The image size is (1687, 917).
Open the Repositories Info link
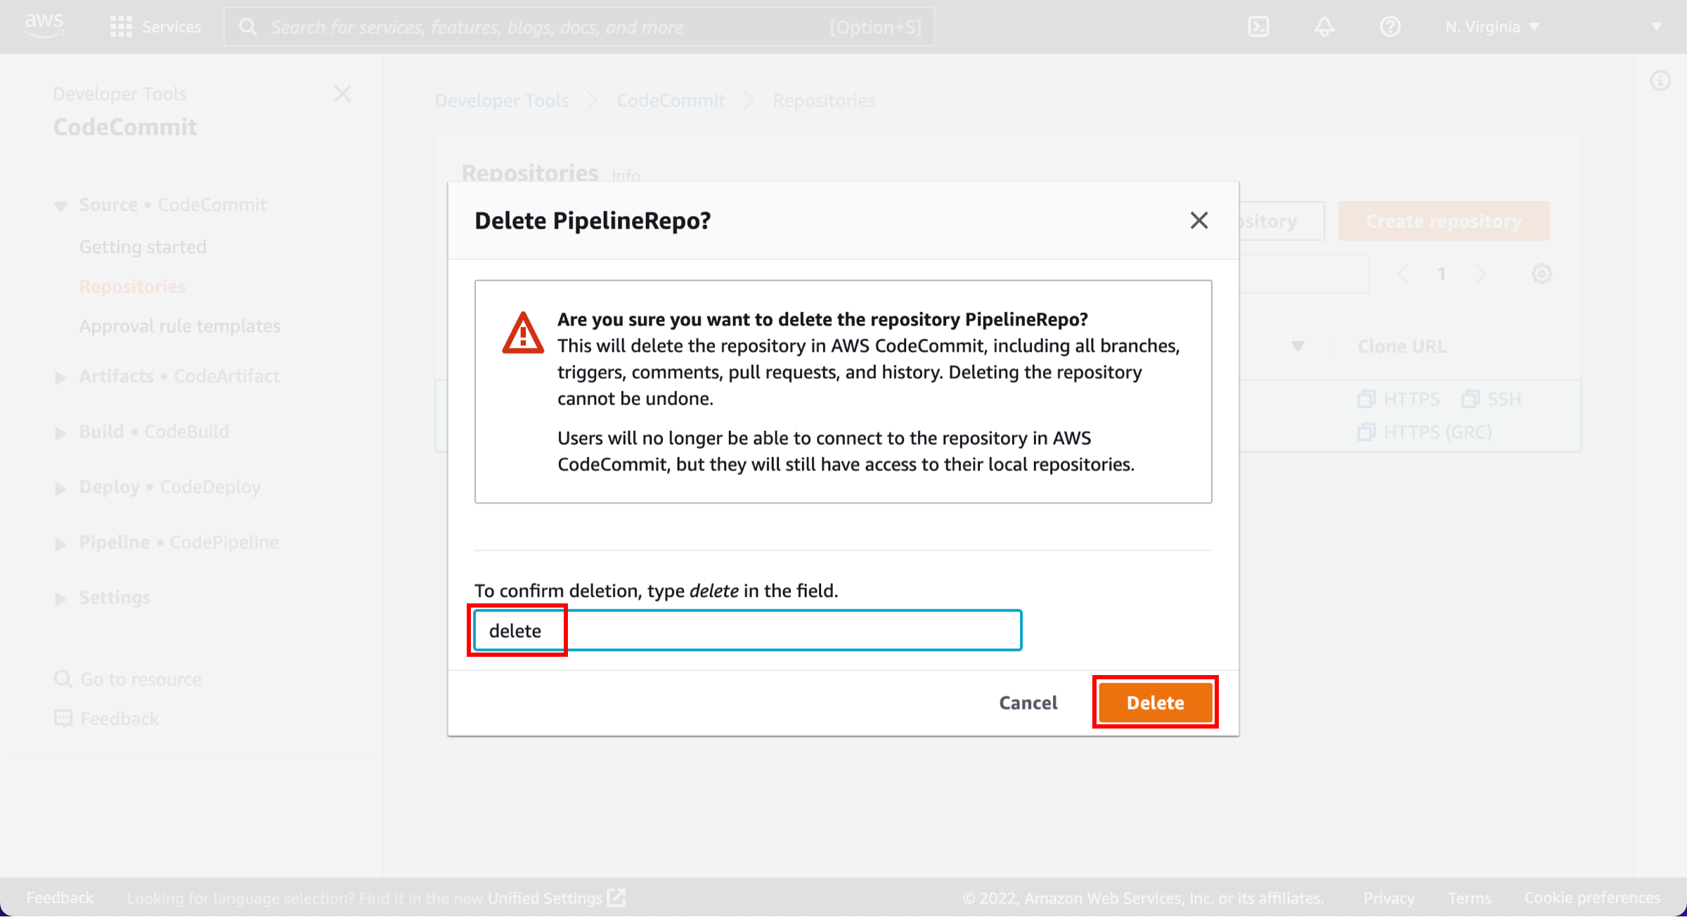coord(626,175)
